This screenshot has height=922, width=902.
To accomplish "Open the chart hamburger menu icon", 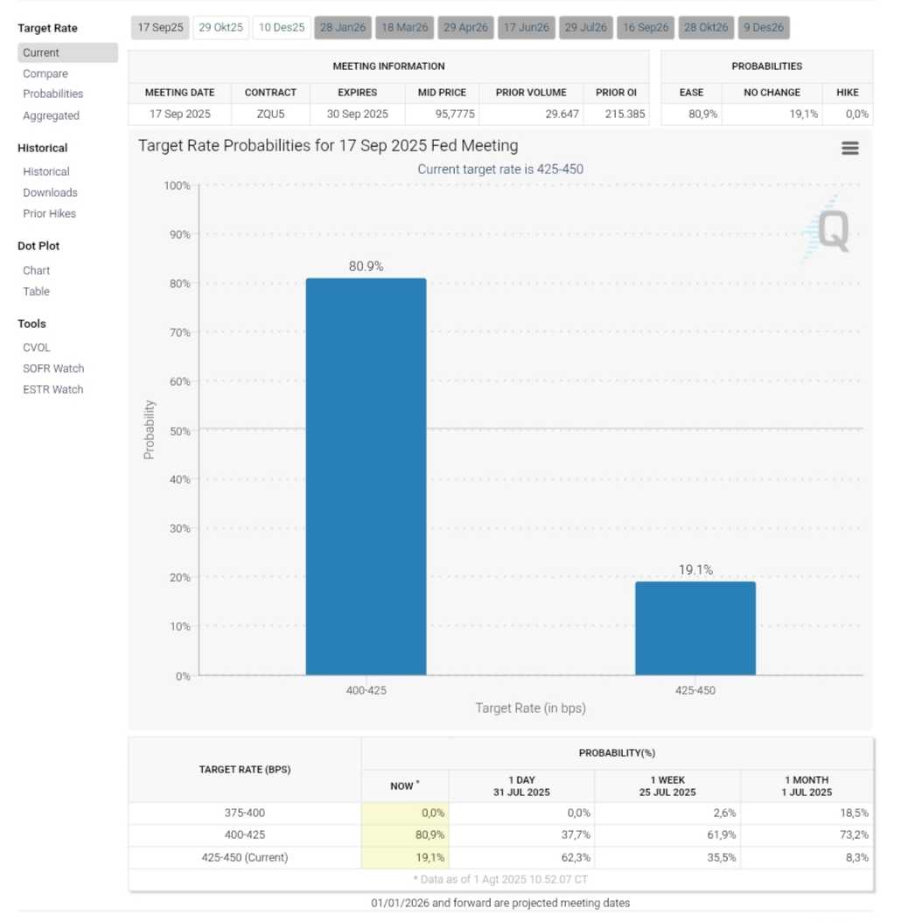I will point(850,148).
